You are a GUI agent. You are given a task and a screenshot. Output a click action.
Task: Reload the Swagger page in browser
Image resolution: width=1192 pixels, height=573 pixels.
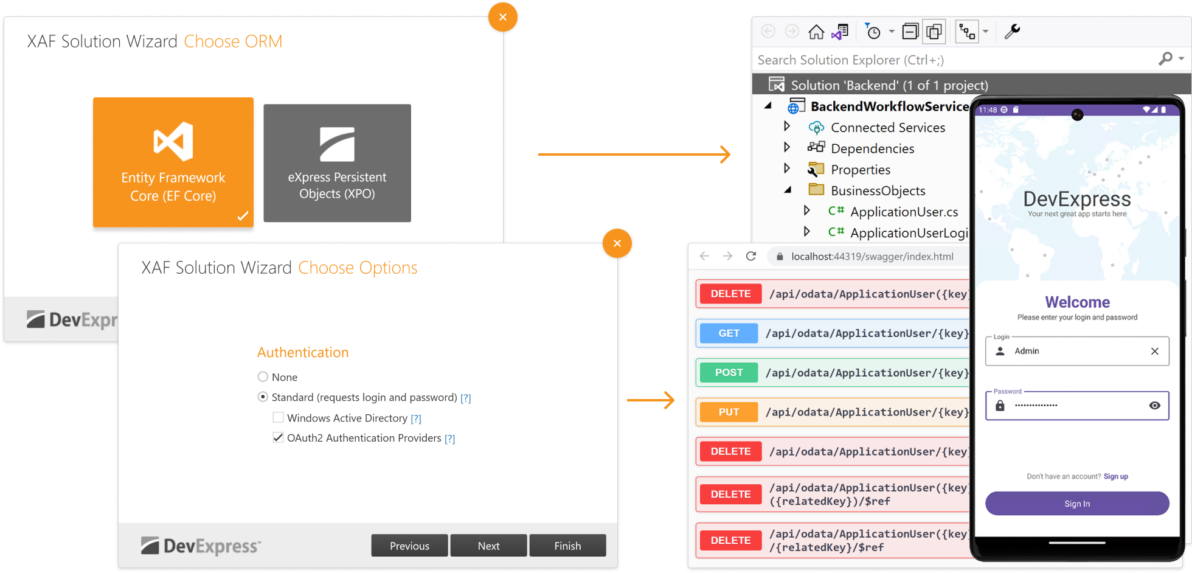(751, 256)
